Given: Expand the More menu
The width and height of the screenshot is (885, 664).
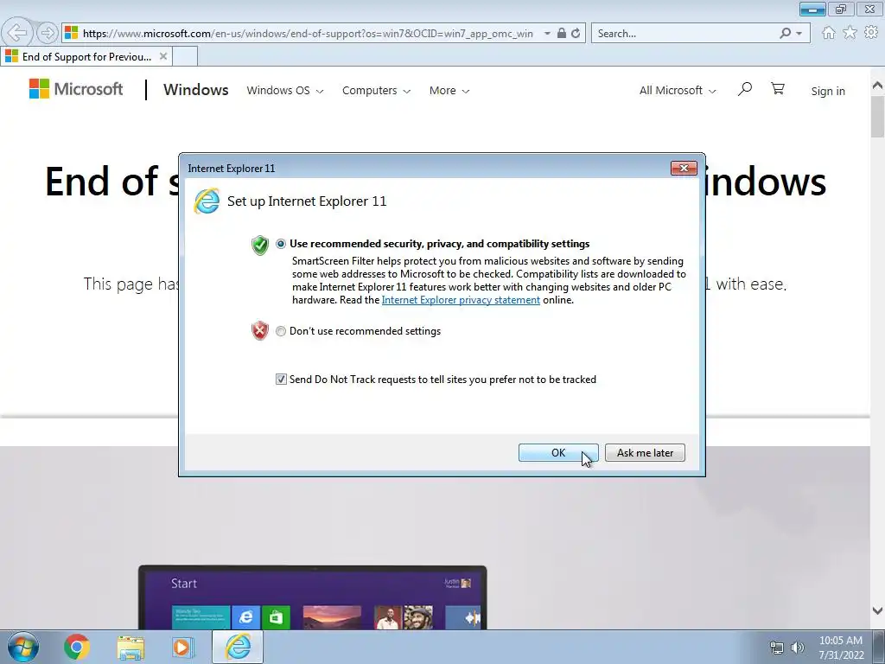Looking at the screenshot, I should click(x=449, y=90).
